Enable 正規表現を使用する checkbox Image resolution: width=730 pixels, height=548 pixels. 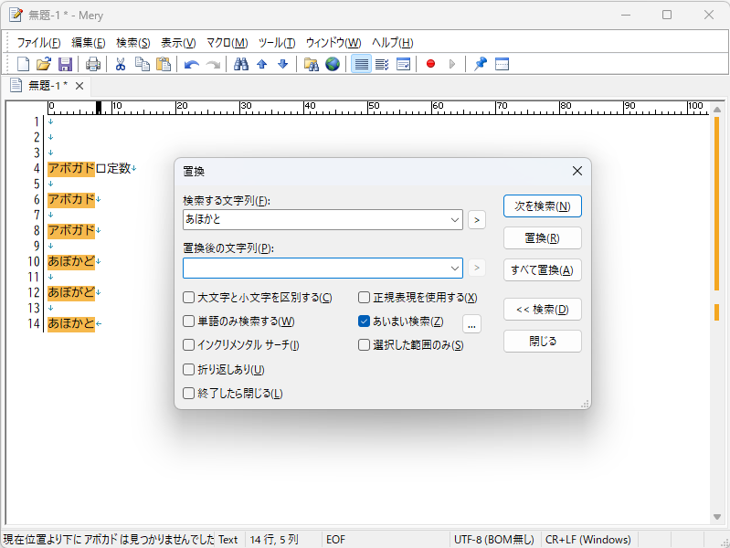364,298
